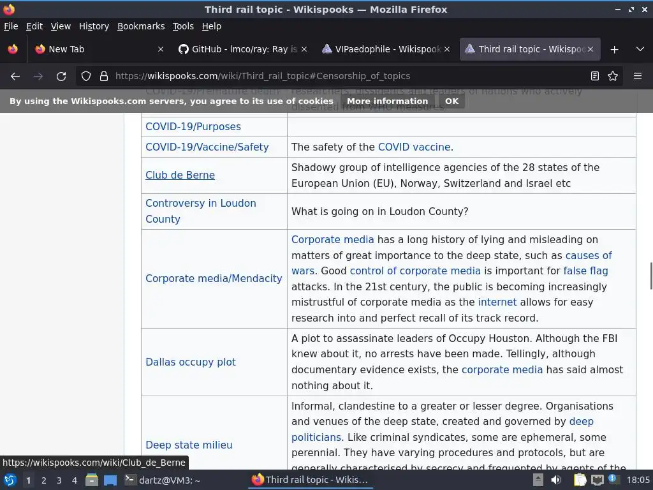Viewport: 653px width, 490px height.
Task: Follow the false flag link
Action: coord(585,271)
